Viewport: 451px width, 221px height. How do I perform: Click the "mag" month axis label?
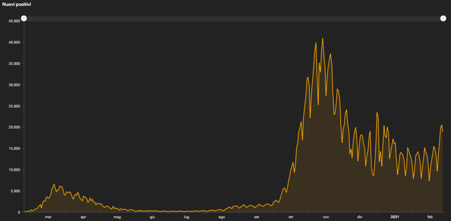click(117, 217)
